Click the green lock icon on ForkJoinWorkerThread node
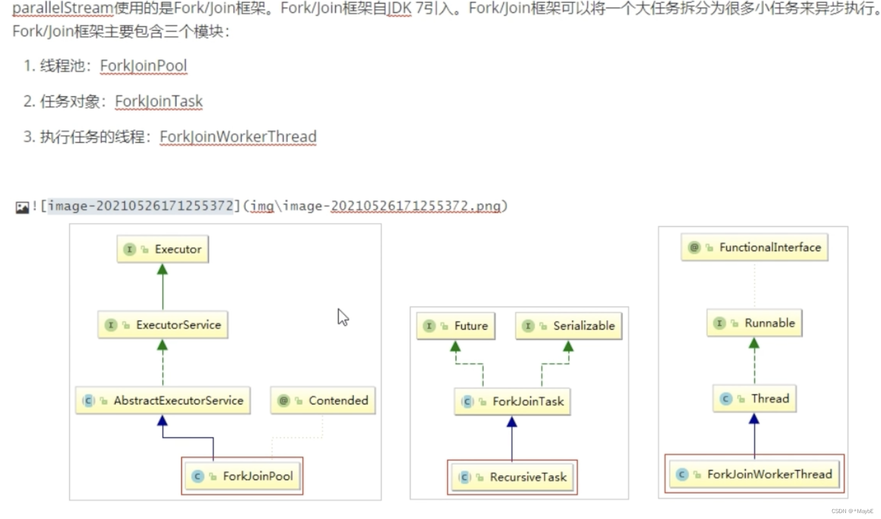Screen dimensions: 881x519 pos(697,475)
